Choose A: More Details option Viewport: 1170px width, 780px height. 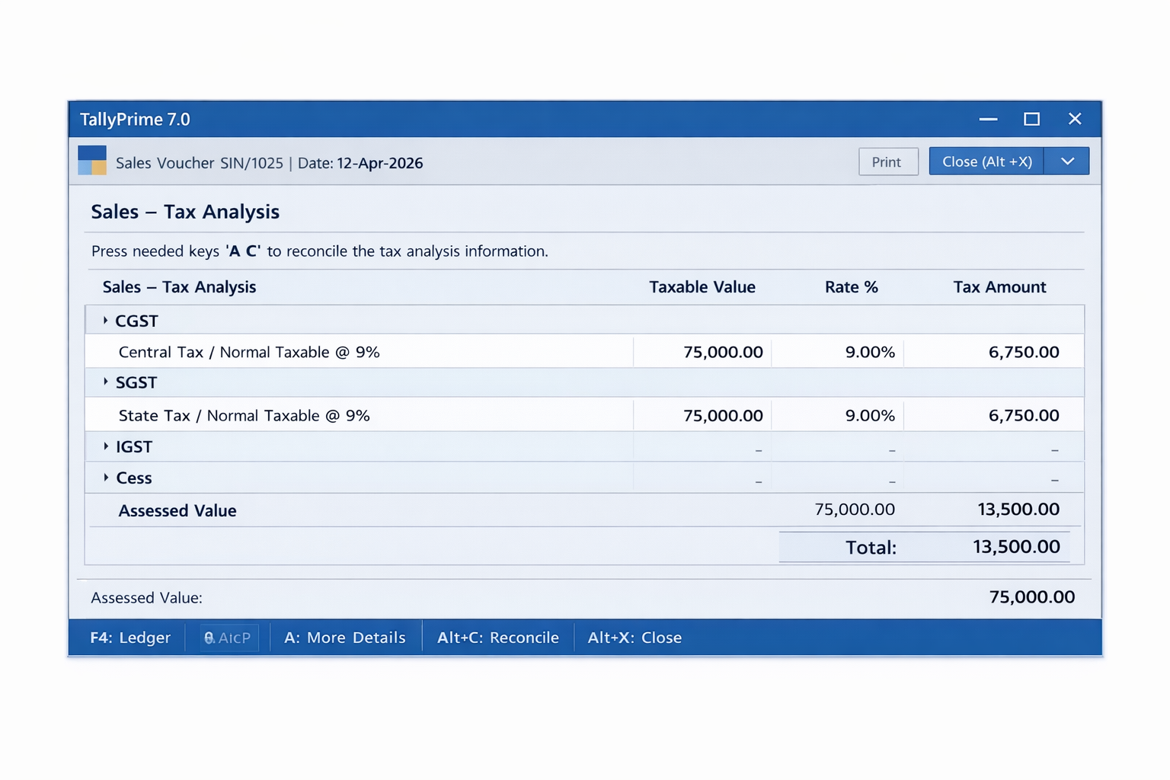(344, 638)
